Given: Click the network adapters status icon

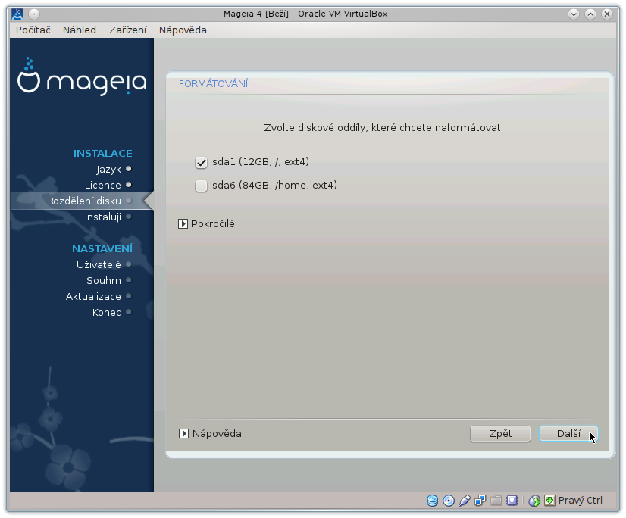Looking at the screenshot, I should pos(480,501).
